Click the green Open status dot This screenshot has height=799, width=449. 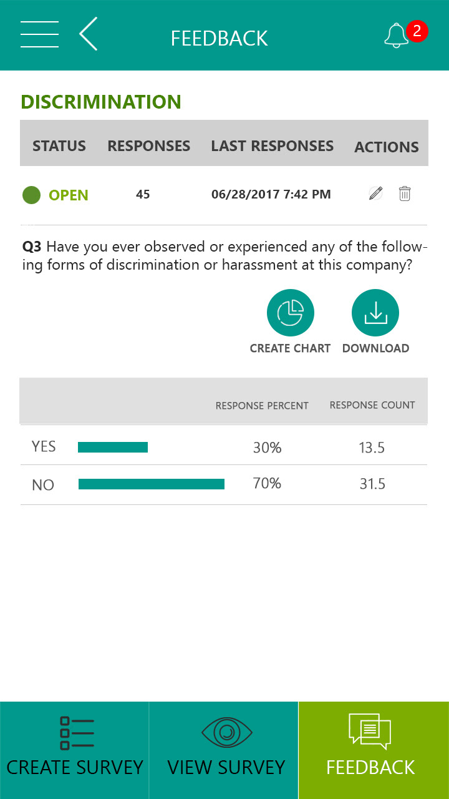[31, 195]
